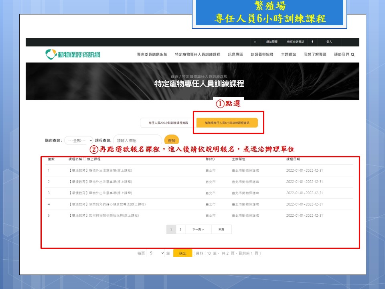This screenshot has width=385, height=289.
Task: Select 繁殖場專任人員6小時訓練課程資訊 tab
Action: tap(227, 123)
